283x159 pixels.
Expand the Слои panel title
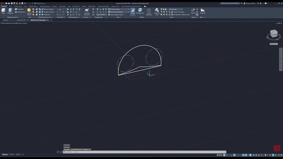pyautogui.click(x=172, y=17)
